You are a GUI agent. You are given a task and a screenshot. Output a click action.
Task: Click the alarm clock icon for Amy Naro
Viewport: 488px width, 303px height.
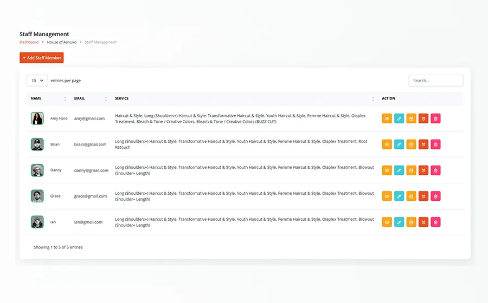click(423, 118)
